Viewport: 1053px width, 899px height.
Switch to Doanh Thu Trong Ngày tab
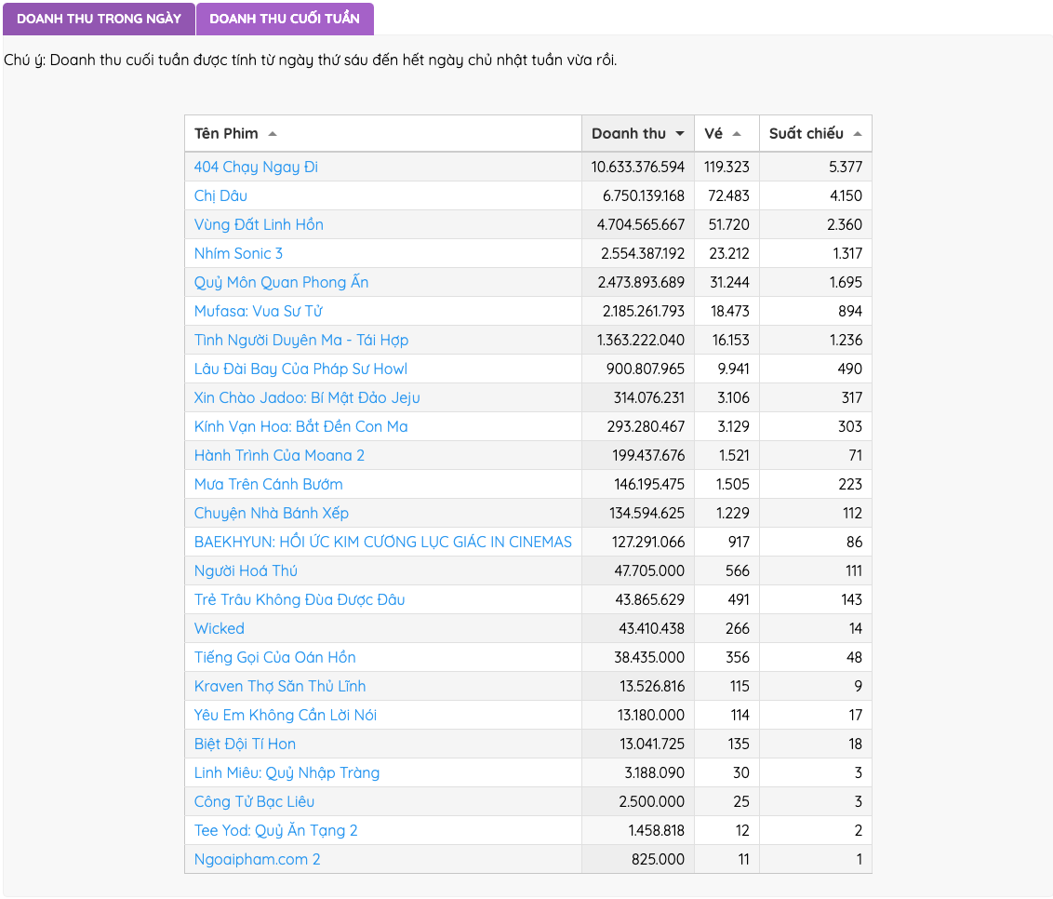click(x=99, y=19)
